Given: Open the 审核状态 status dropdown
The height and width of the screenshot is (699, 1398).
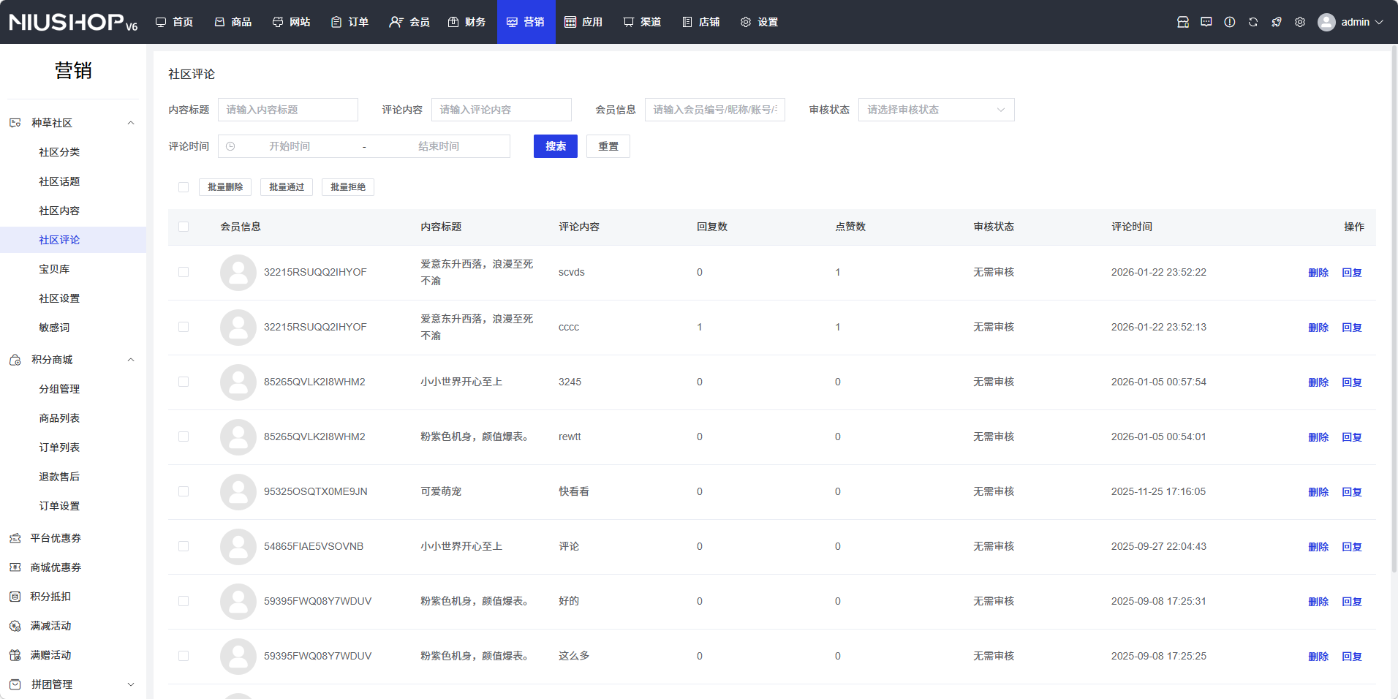Looking at the screenshot, I should point(935,110).
